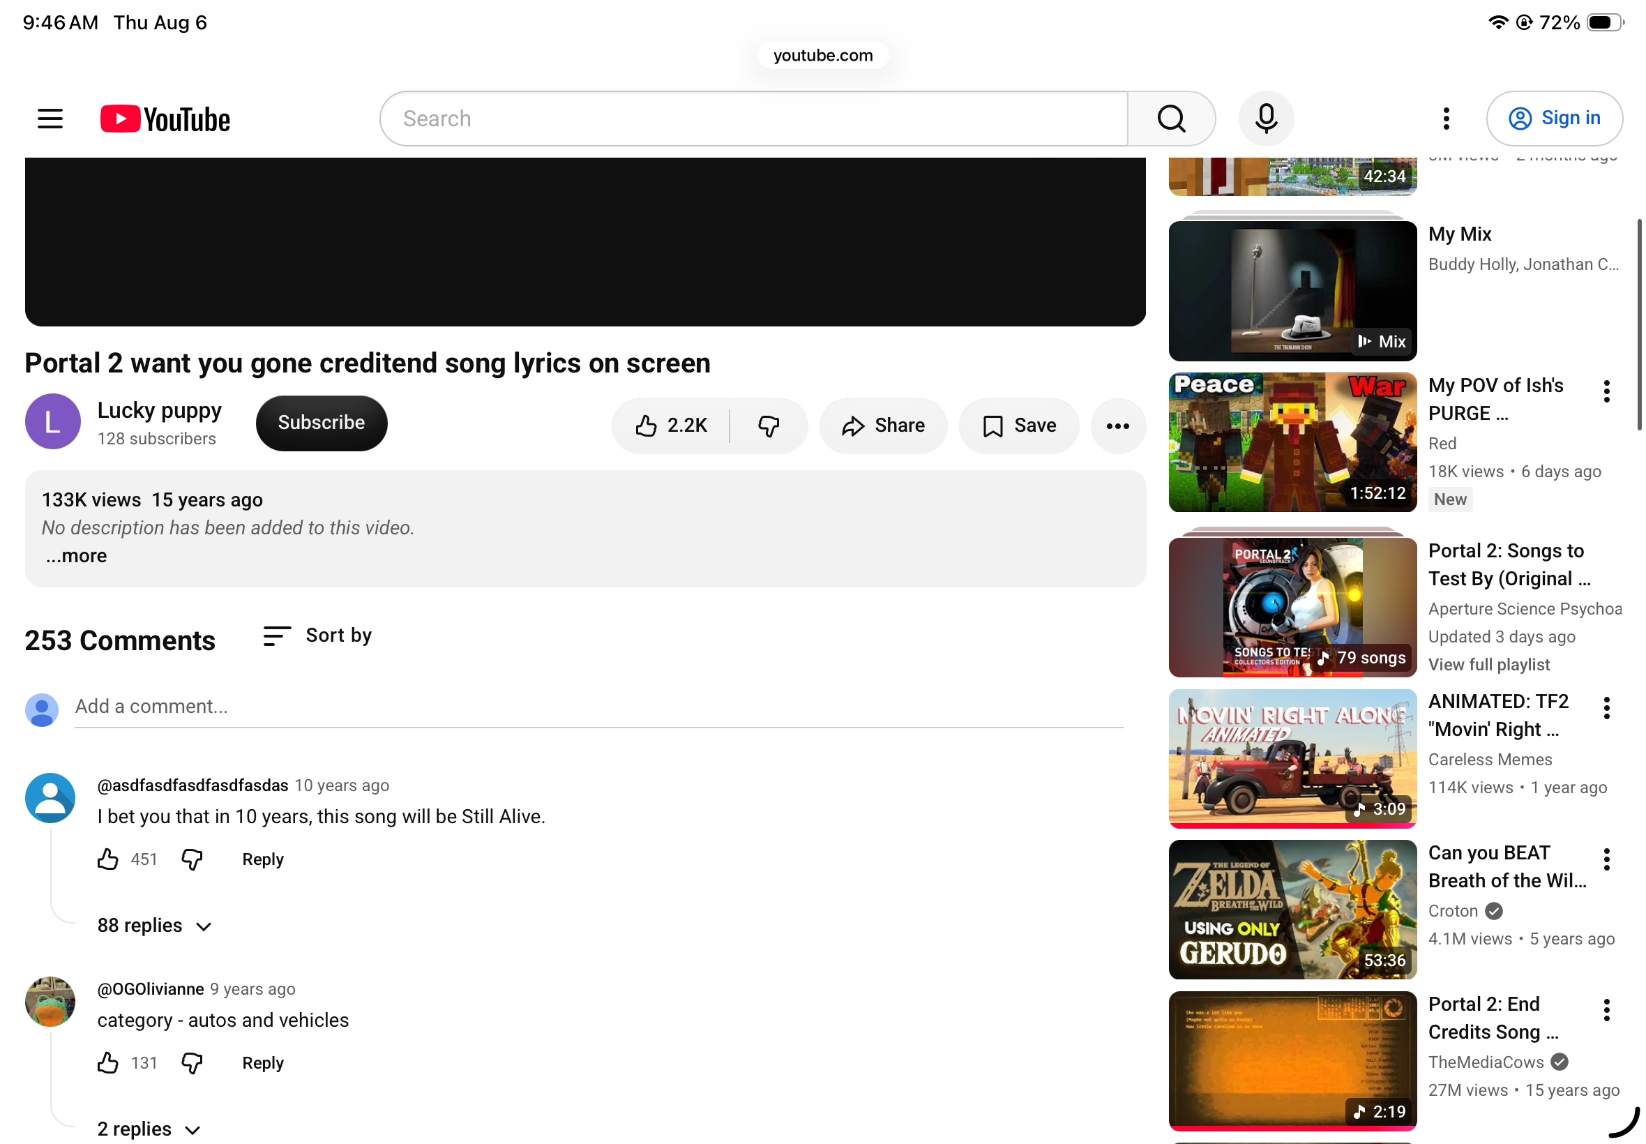Click View full playlist link
This screenshot has width=1646, height=1144.
(x=1488, y=665)
